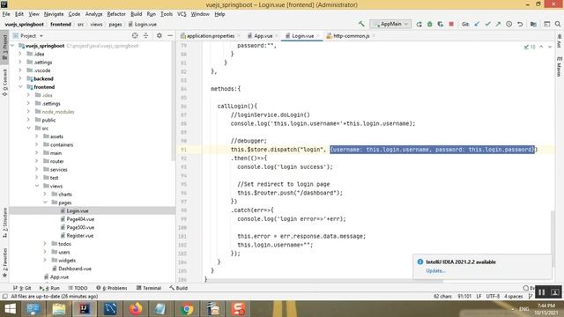Click Select Opened File locate icon
The image size is (564, 317).
[x=135, y=35]
